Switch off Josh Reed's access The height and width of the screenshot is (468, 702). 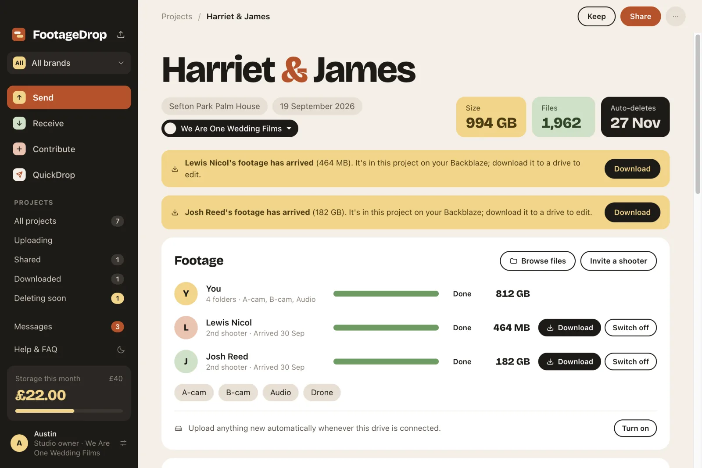[630, 361]
